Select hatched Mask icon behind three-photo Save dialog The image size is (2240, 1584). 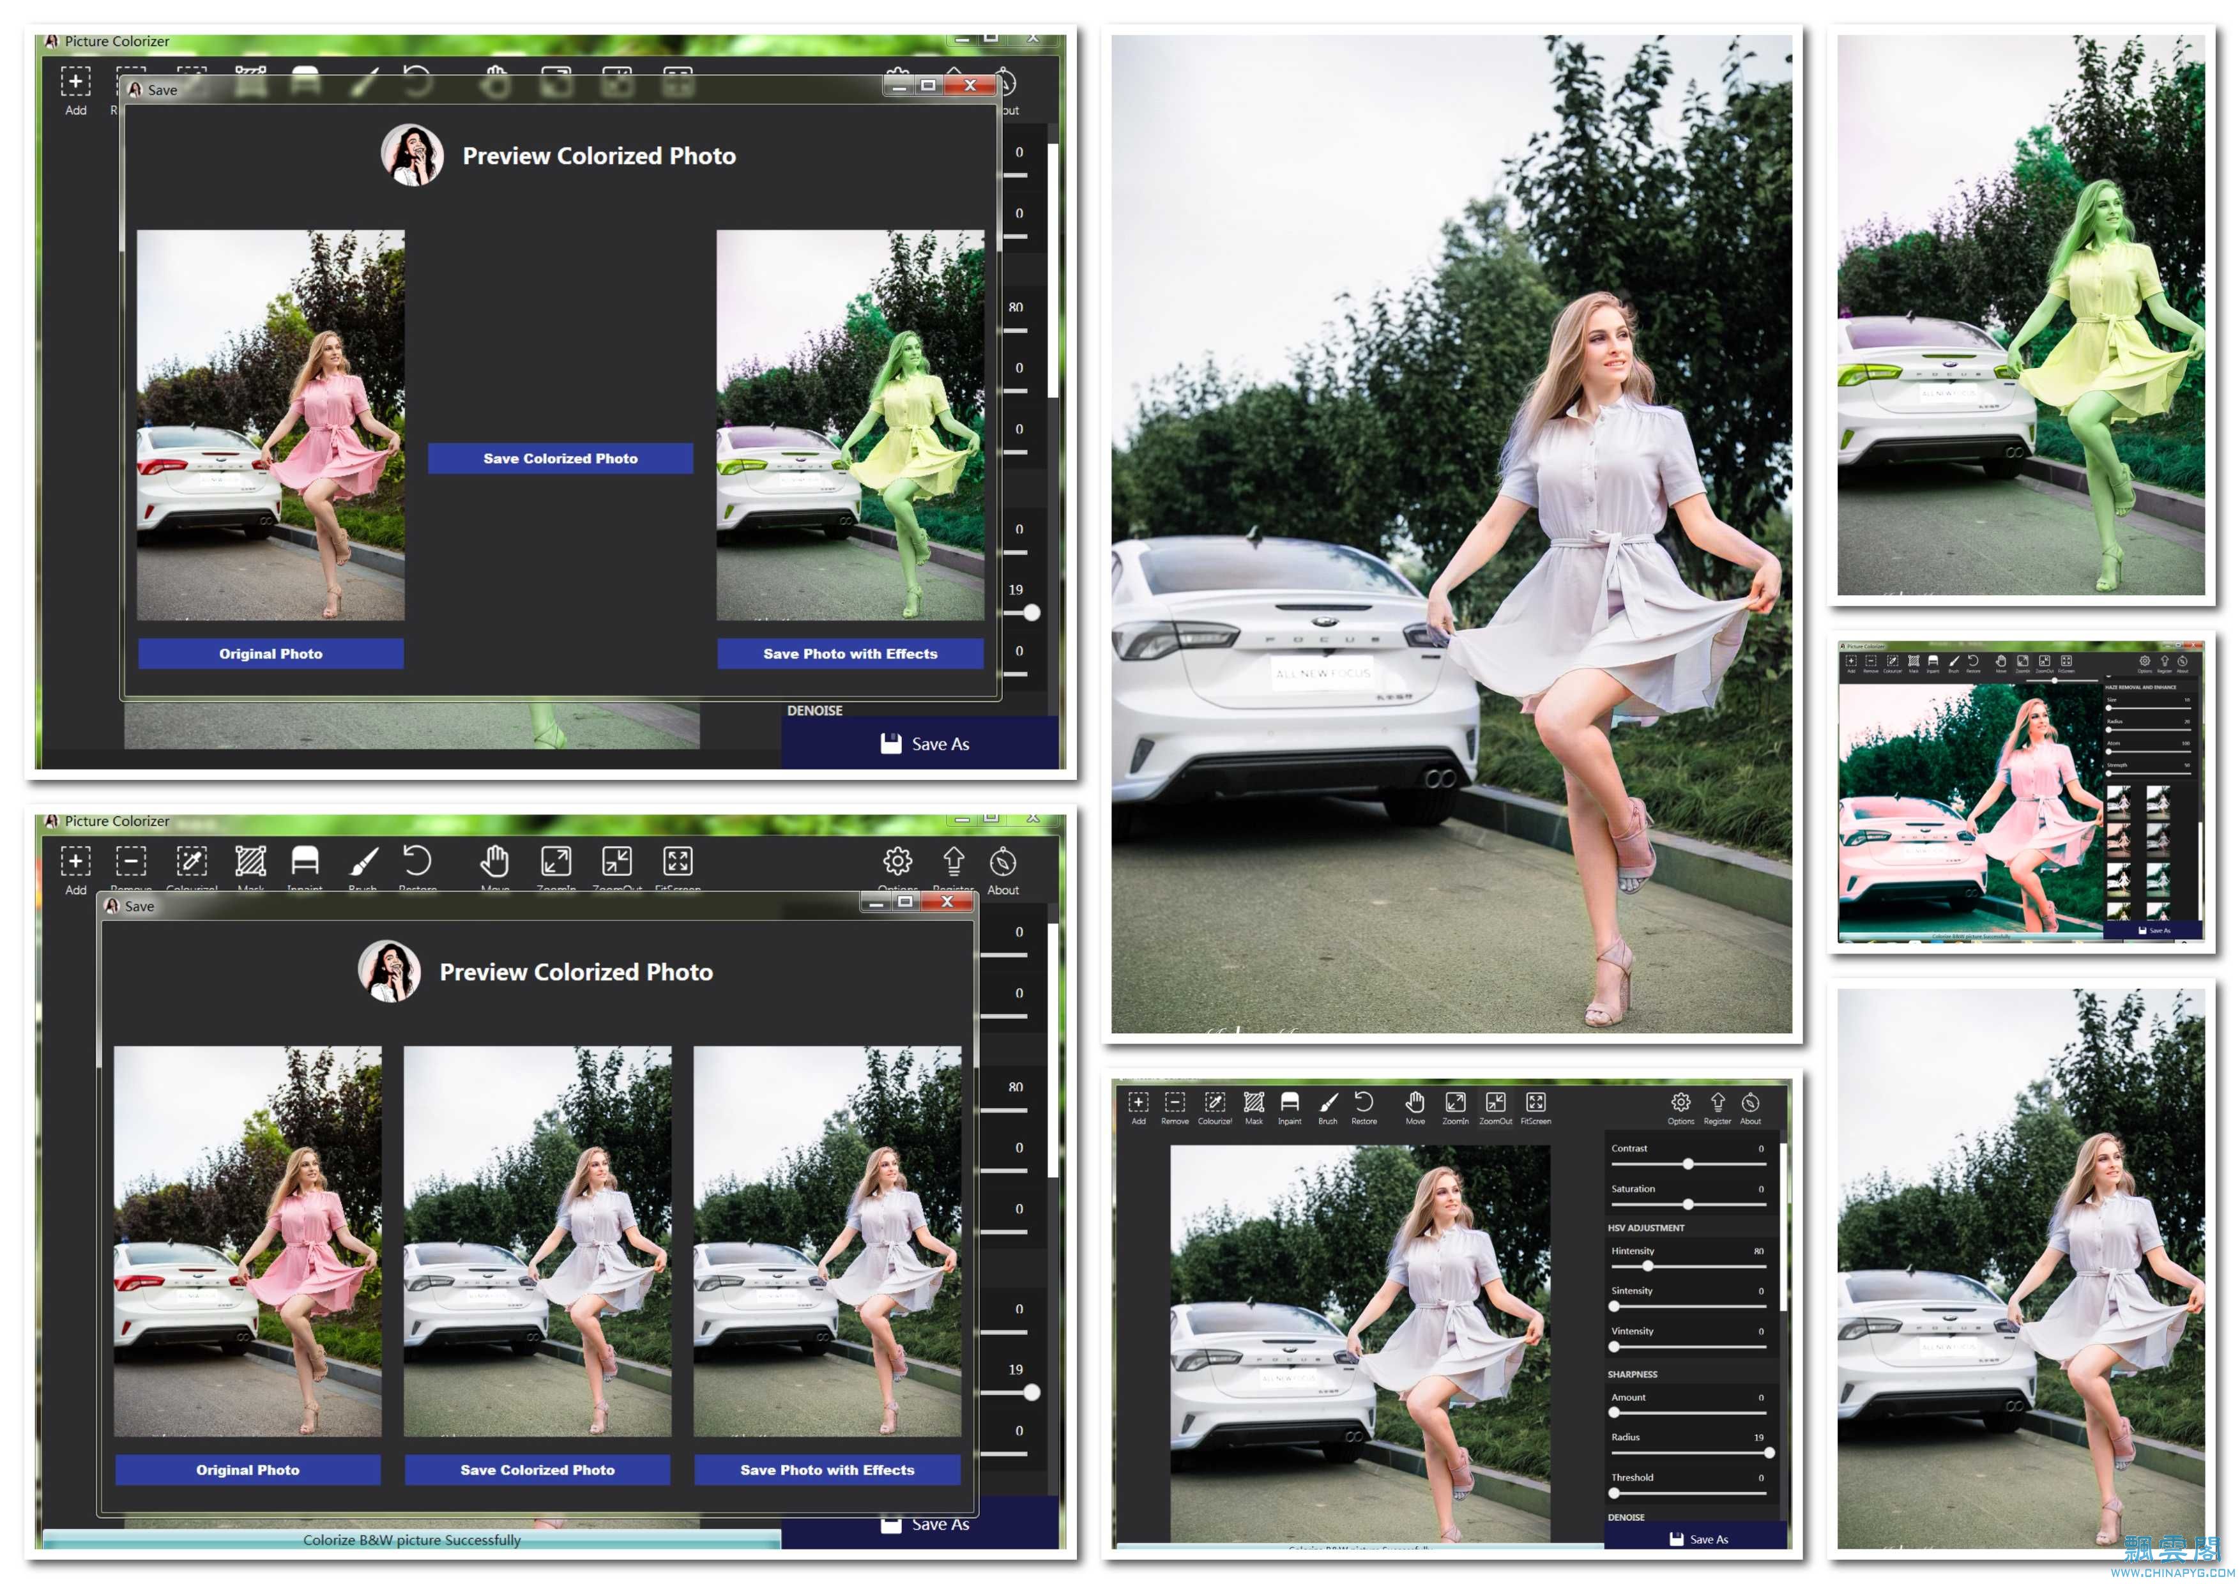tap(251, 861)
